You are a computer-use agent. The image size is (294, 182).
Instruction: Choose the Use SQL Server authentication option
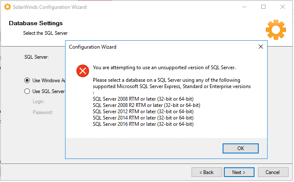tap(27, 91)
